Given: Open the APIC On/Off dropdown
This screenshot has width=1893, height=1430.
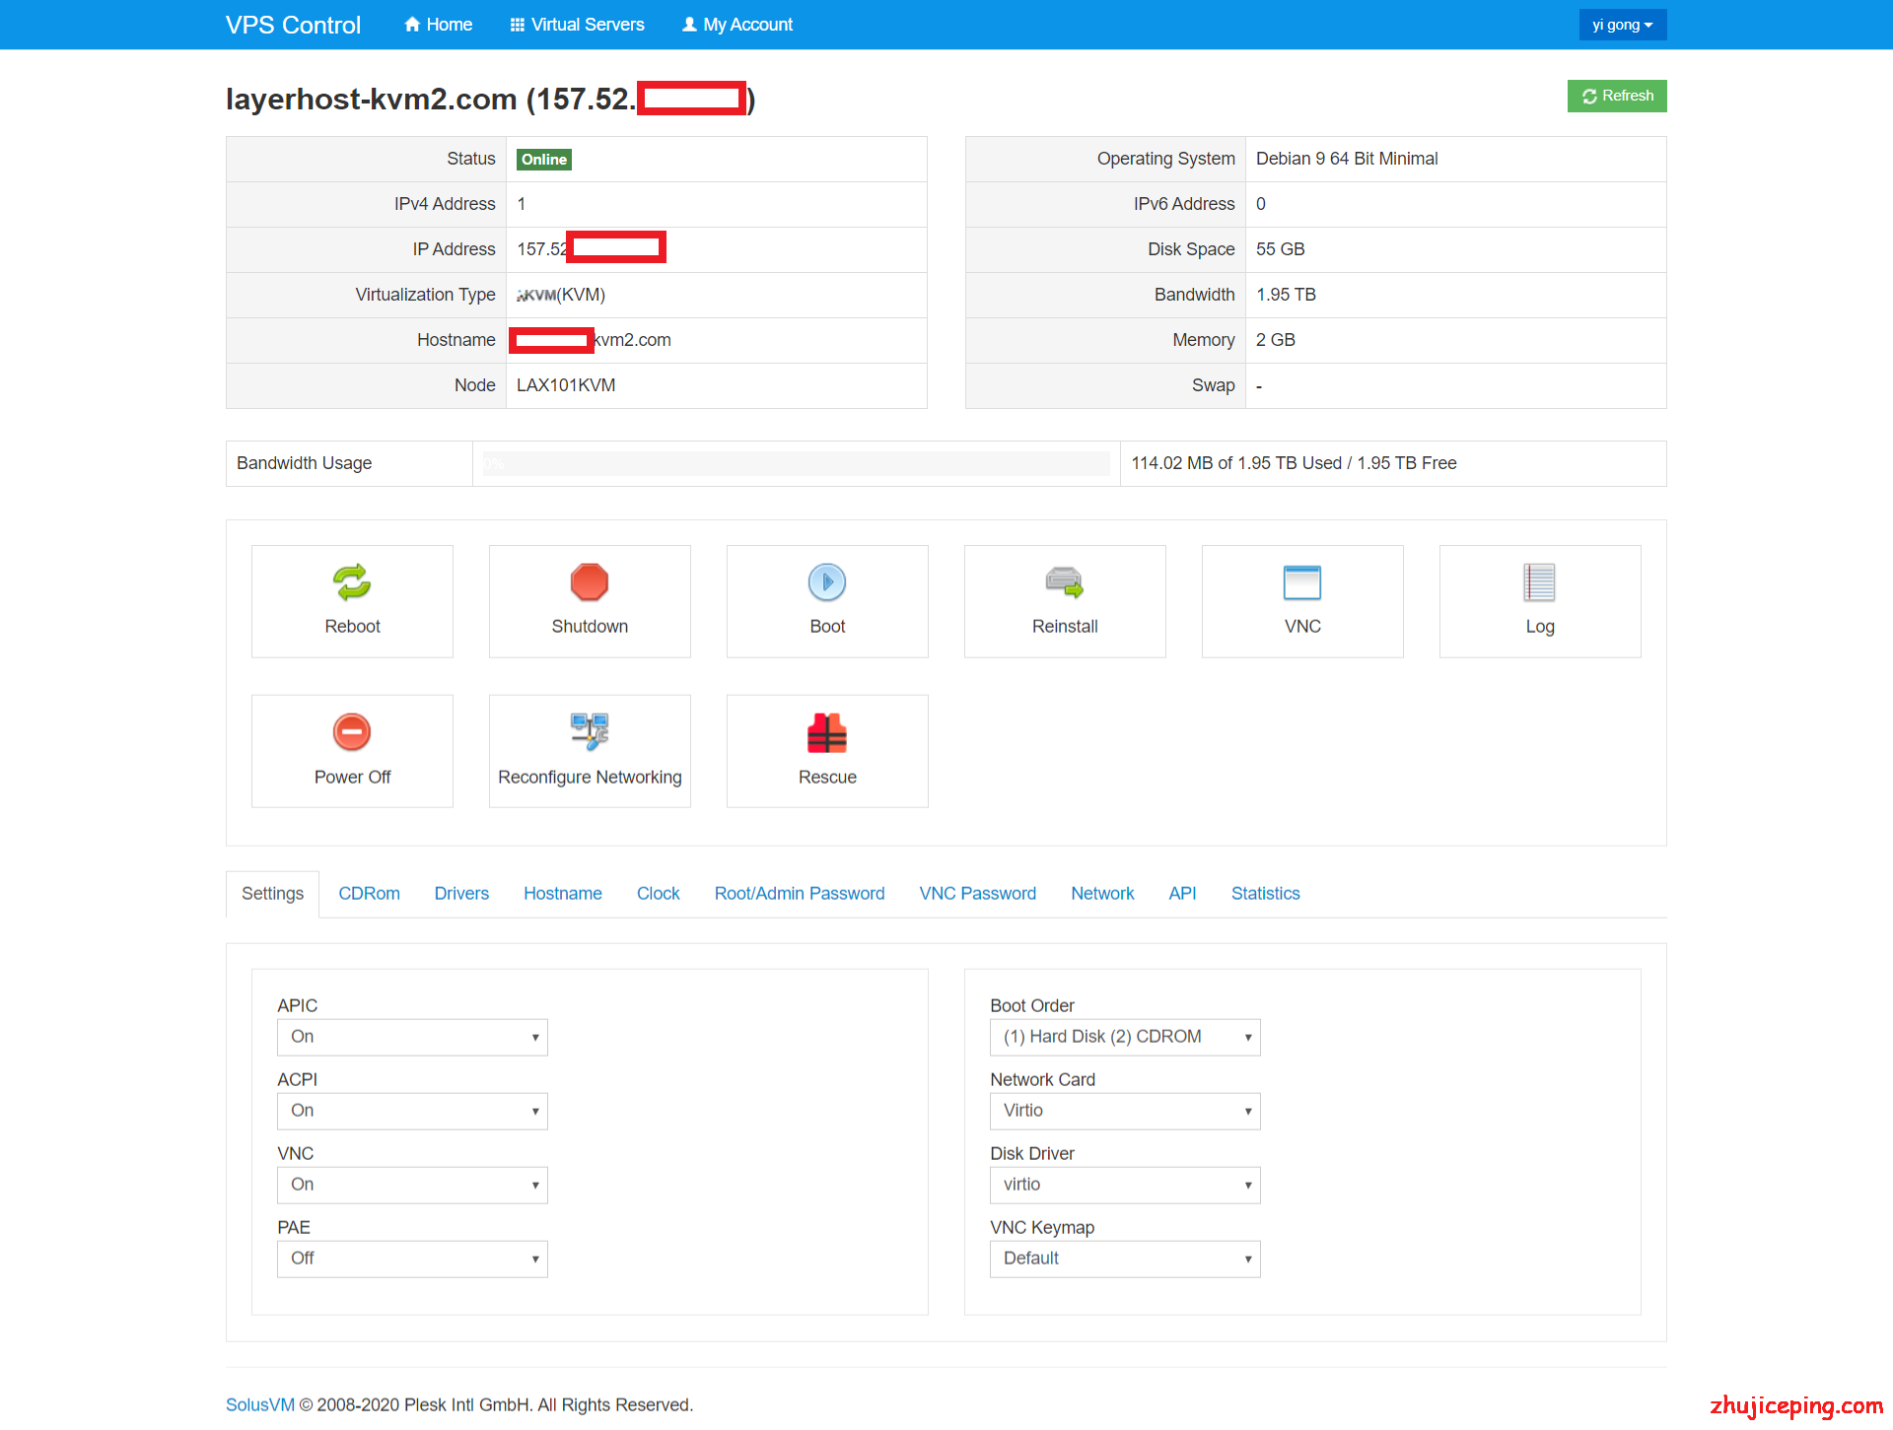Looking at the screenshot, I should pos(412,1037).
